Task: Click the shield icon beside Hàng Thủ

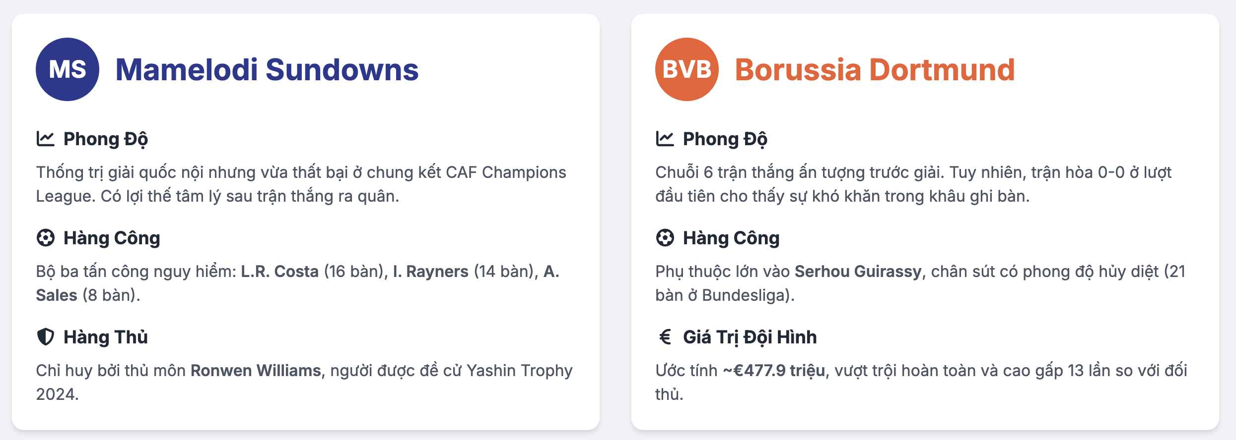Action: 46,337
